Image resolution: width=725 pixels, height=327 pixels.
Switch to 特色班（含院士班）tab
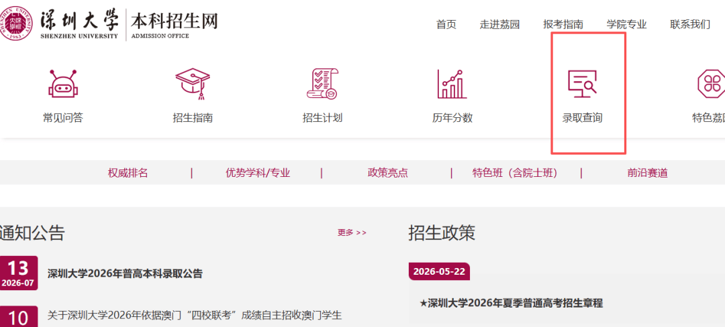(518, 173)
